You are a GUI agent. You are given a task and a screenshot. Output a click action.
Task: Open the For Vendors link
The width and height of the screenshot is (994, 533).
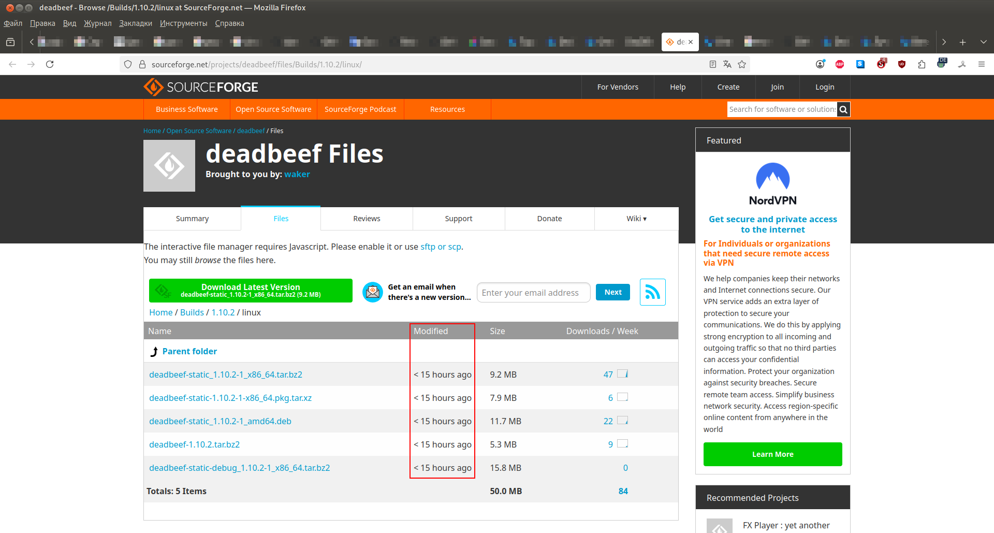coord(618,87)
